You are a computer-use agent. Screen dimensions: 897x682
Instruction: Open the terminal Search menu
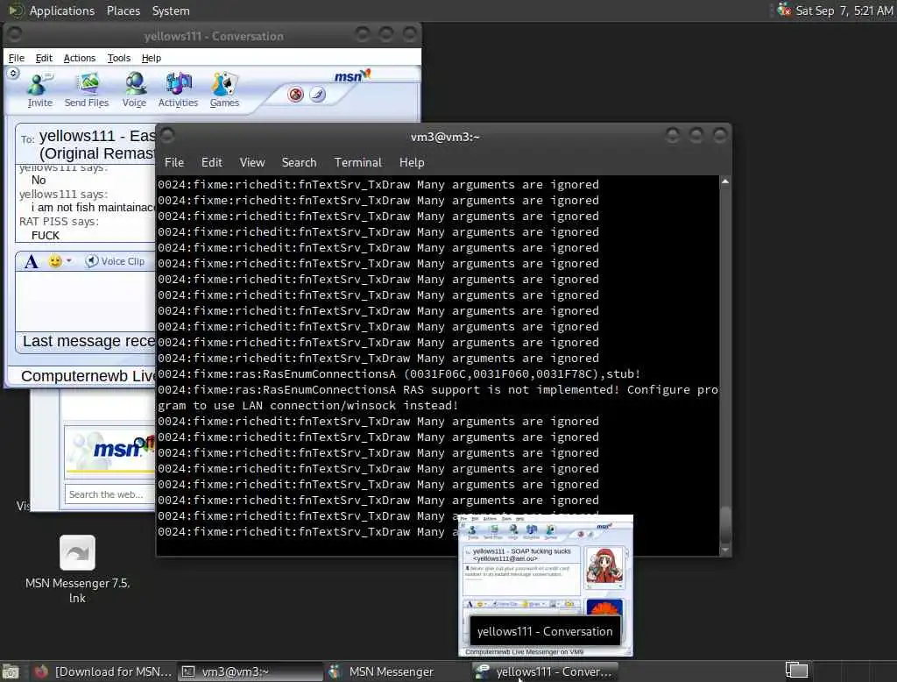click(x=299, y=163)
